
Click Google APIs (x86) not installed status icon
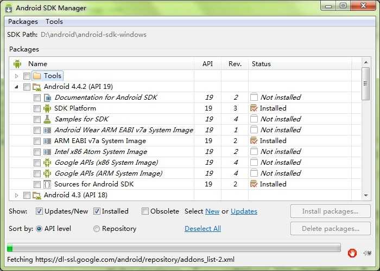point(254,162)
